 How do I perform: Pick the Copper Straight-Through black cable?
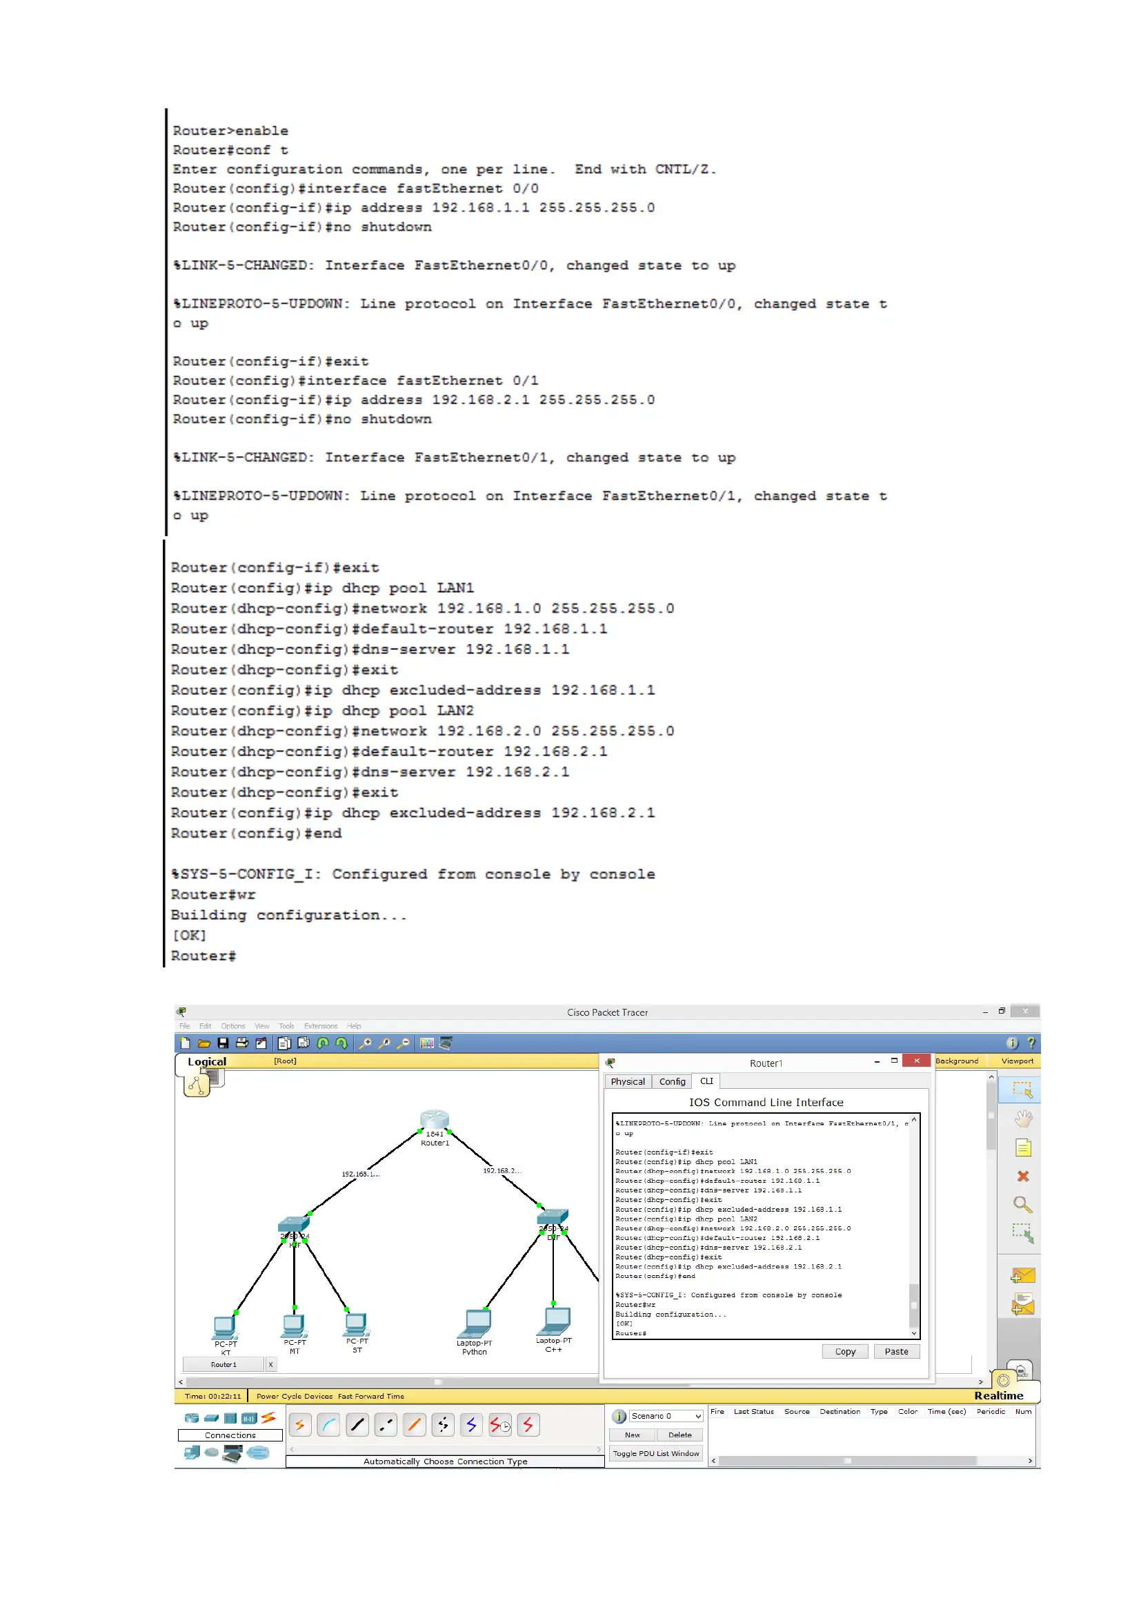tap(357, 1425)
